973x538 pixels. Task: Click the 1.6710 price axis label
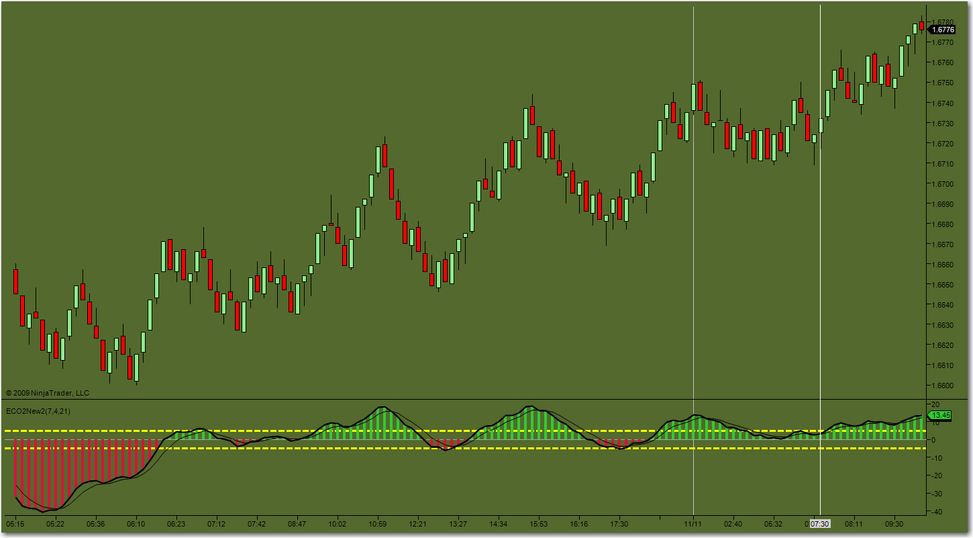(x=943, y=163)
